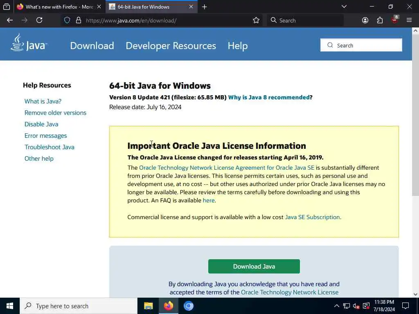
Task: Click the forward navigation arrow
Action: [24, 20]
